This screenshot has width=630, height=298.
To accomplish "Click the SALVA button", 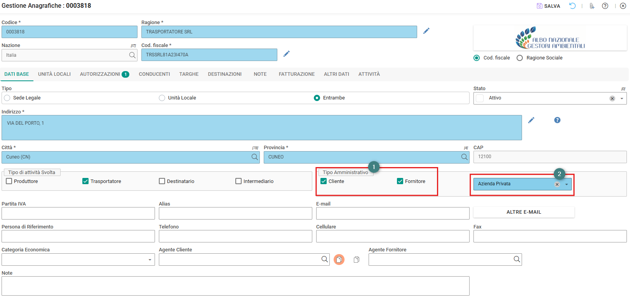I will pyautogui.click(x=548, y=6).
